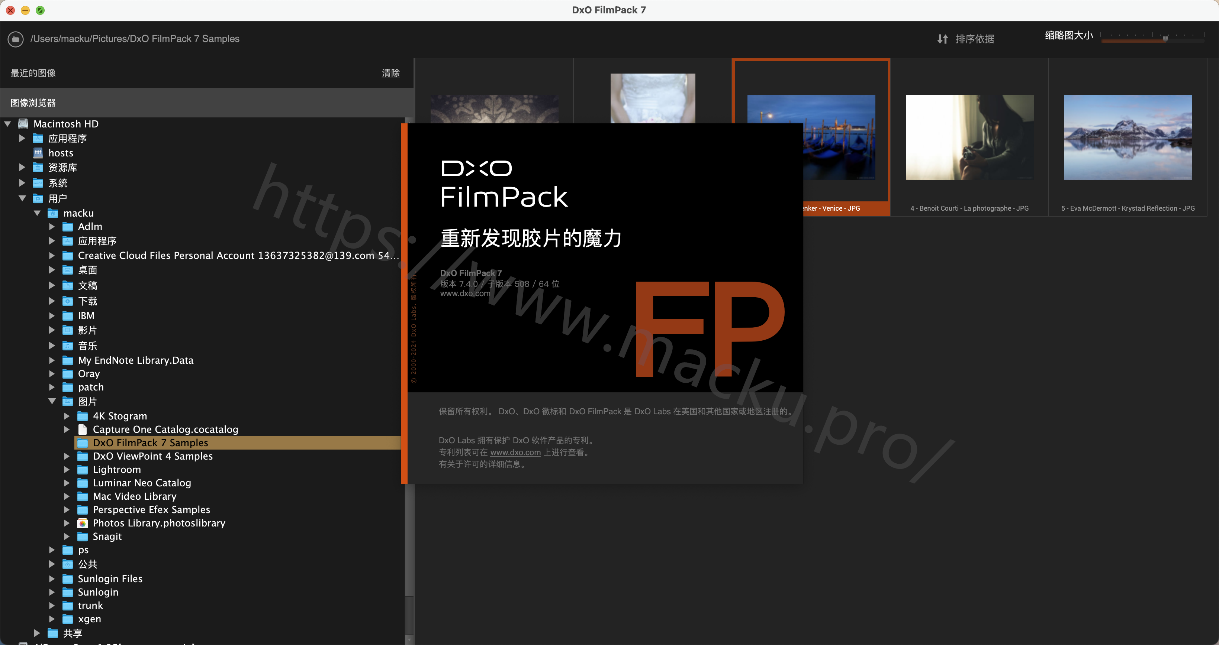Expand the Mac Video Library folder
This screenshot has width=1219, height=645.
(67, 496)
